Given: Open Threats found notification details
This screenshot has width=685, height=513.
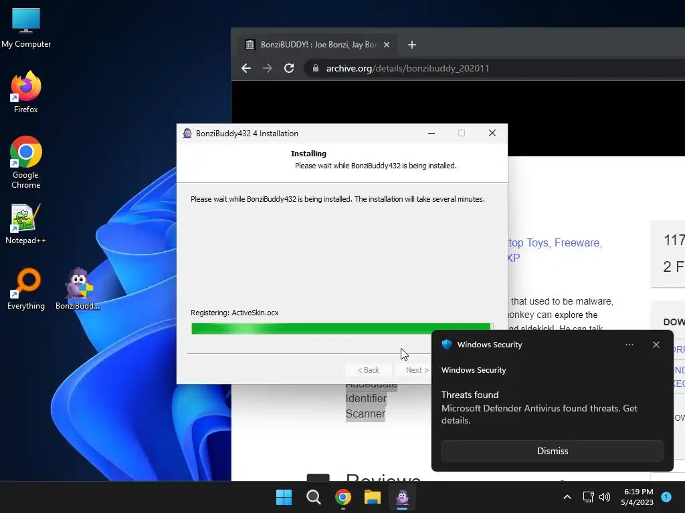Looking at the screenshot, I should [540, 407].
